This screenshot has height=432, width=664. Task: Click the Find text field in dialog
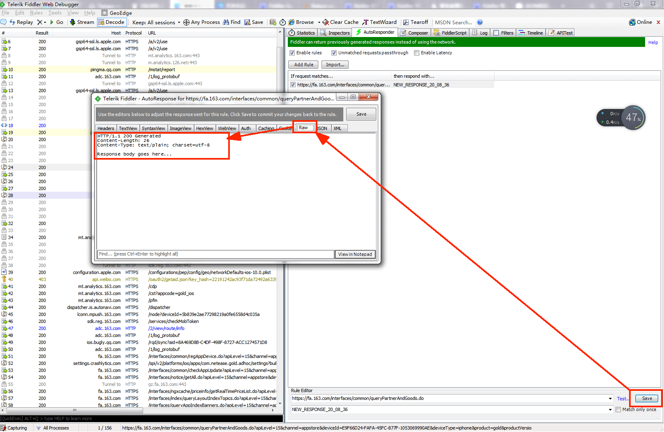click(215, 254)
